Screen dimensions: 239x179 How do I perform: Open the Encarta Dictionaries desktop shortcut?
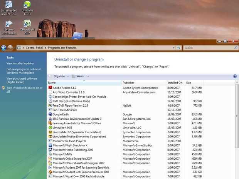(9, 27)
